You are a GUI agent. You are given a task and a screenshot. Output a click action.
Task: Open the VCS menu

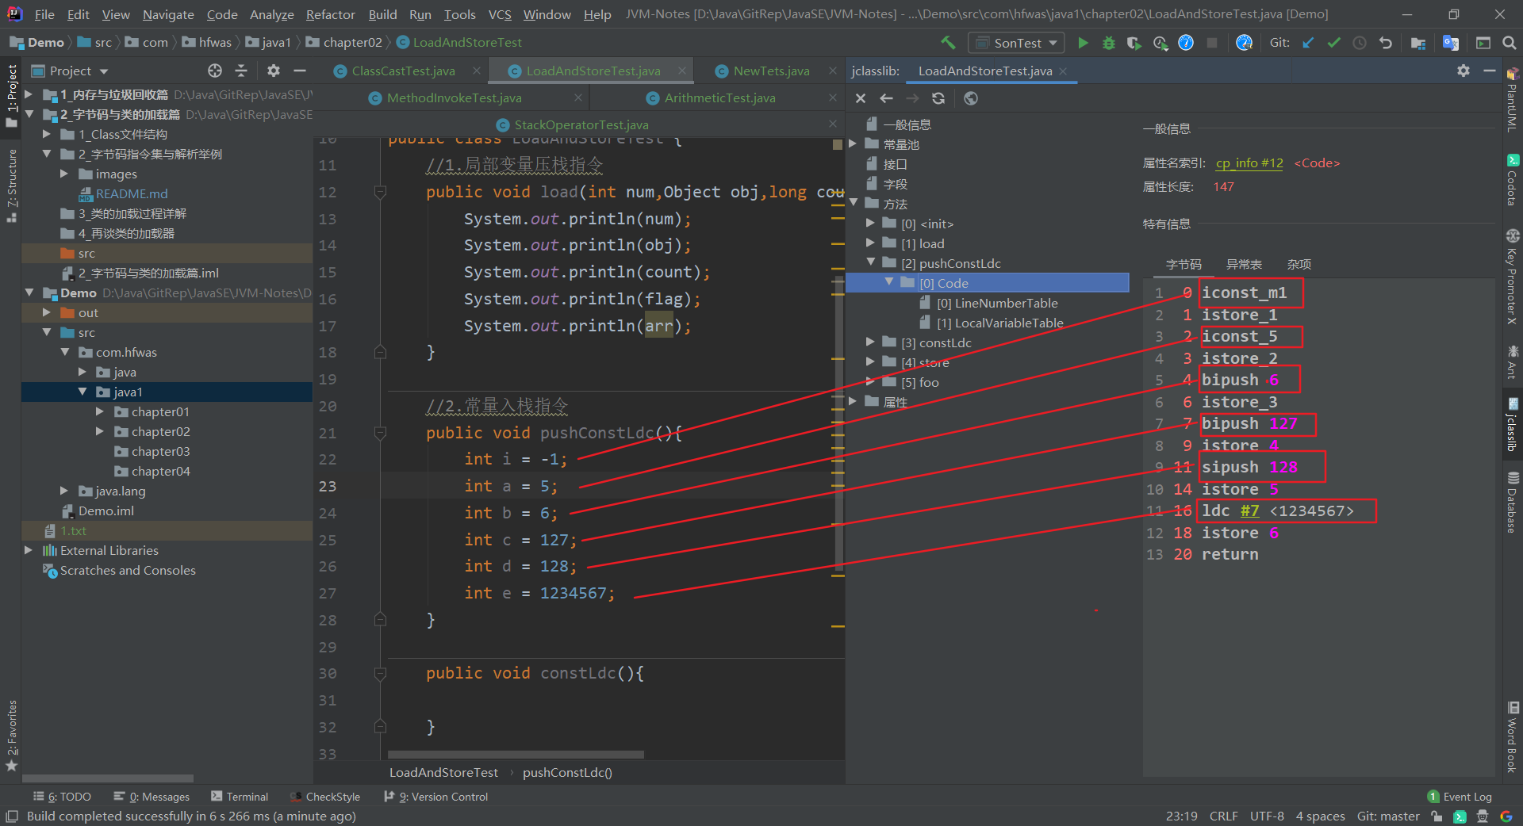pos(499,14)
